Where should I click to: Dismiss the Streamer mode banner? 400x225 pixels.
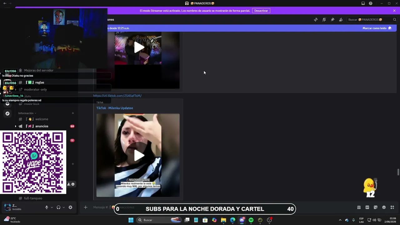point(394,11)
